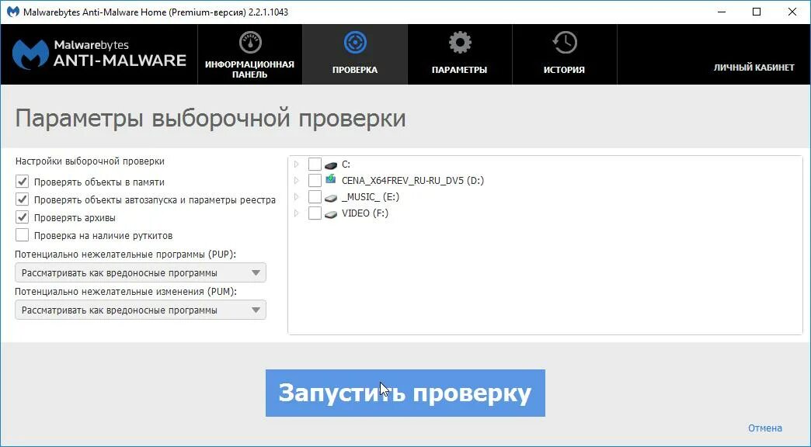This screenshot has height=447, width=811.
Task: Enable the rootkit scan checkbox
Action: [23, 235]
